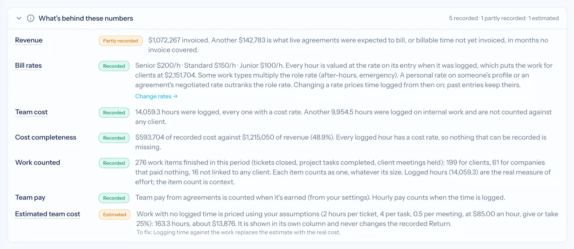This screenshot has width=574, height=249.
Task: Click the Recorded badge beside Team pay
Action: (114, 198)
